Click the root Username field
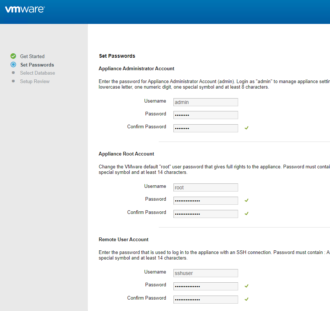This screenshot has height=311, width=330. (206, 187)
